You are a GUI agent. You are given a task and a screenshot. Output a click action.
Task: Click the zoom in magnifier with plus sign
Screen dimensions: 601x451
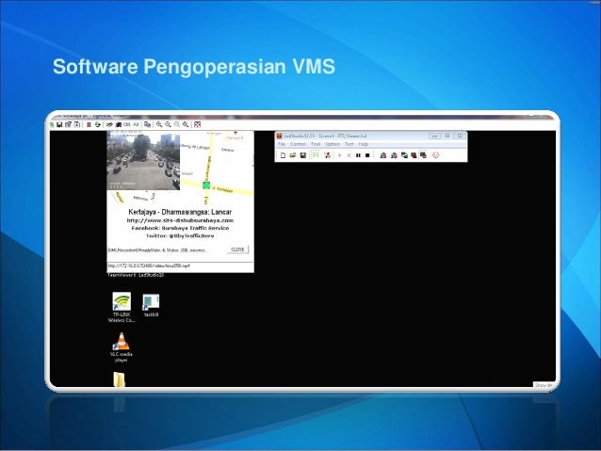[x=159, y=124]
